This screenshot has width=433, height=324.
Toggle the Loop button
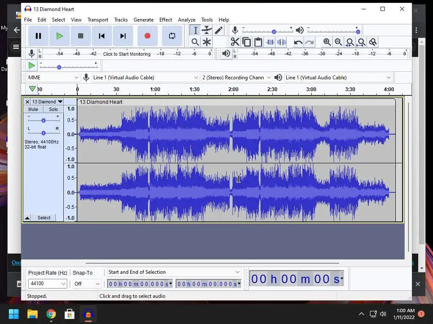172,36
